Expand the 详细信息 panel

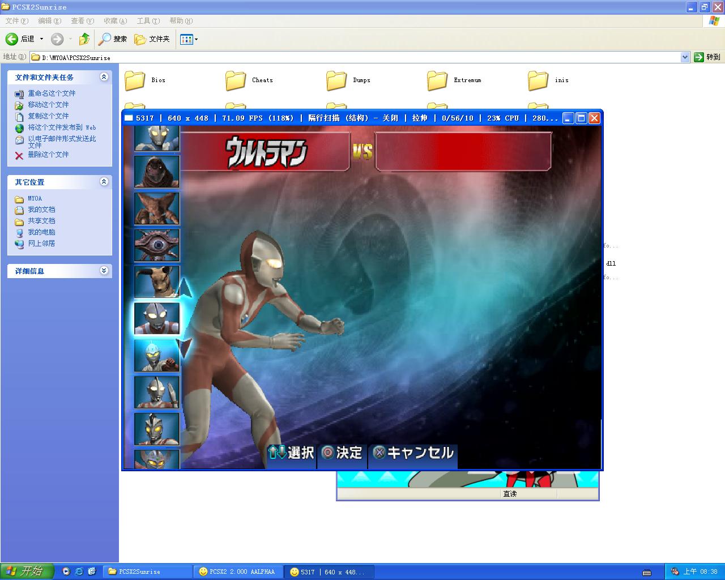104,271
